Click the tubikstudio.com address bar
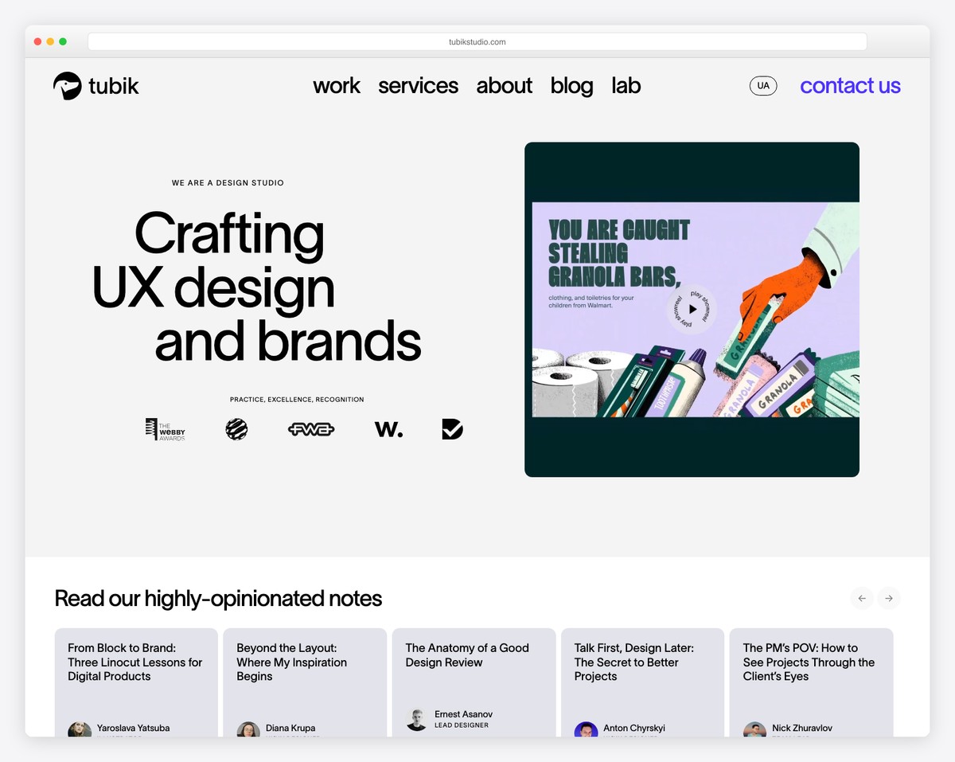The width and height of the screenshot is (955, 762). pyautogui.click(x=477, y=41)
